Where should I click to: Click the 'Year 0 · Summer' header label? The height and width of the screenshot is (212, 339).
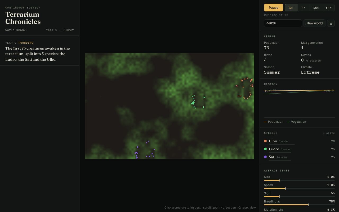(60, 30)
